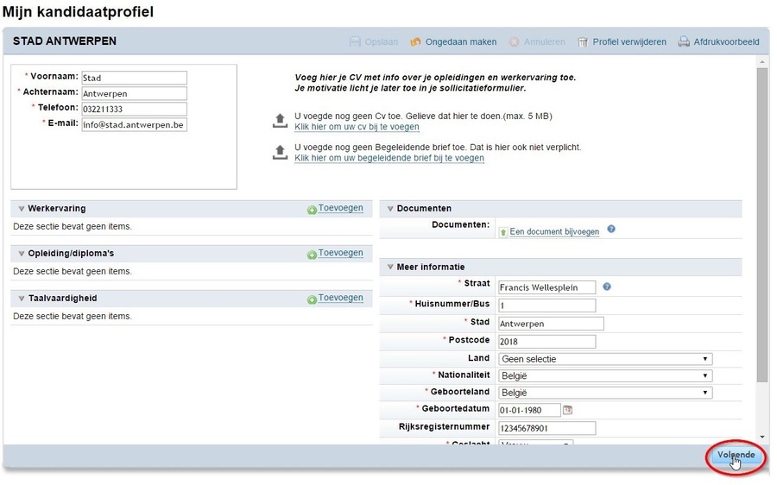Click the upload icon for Begeleidende brief
The height and width of the screenshot is (485, 777).
click(280, 152)
